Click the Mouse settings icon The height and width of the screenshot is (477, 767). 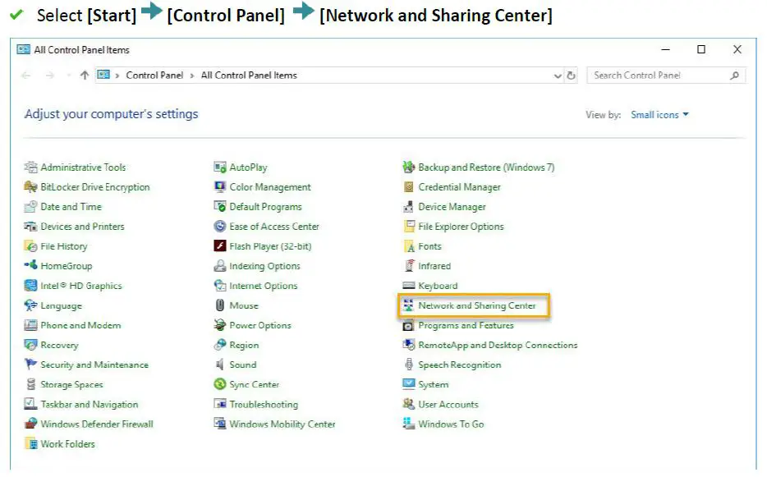pos(219,306)
